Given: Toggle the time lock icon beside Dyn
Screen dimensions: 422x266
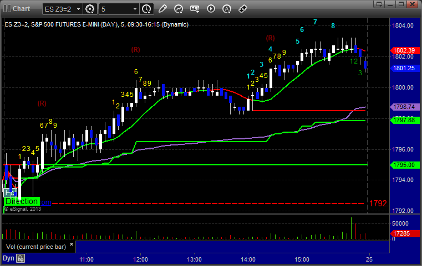Looking at the screenshot, I should pyautogui.click(x=21, y=258).
